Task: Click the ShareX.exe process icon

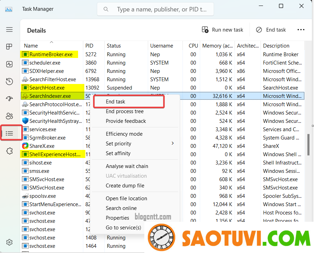Action: click(25, 146)
